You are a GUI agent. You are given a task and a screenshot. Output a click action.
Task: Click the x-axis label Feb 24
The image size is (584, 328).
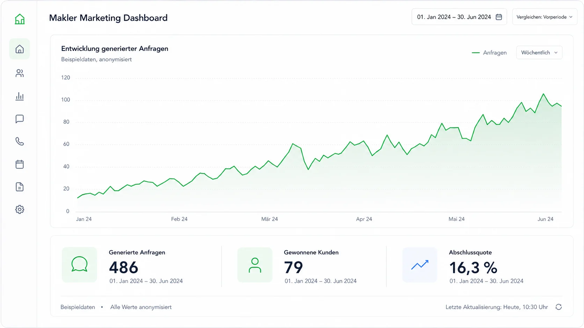179,219
